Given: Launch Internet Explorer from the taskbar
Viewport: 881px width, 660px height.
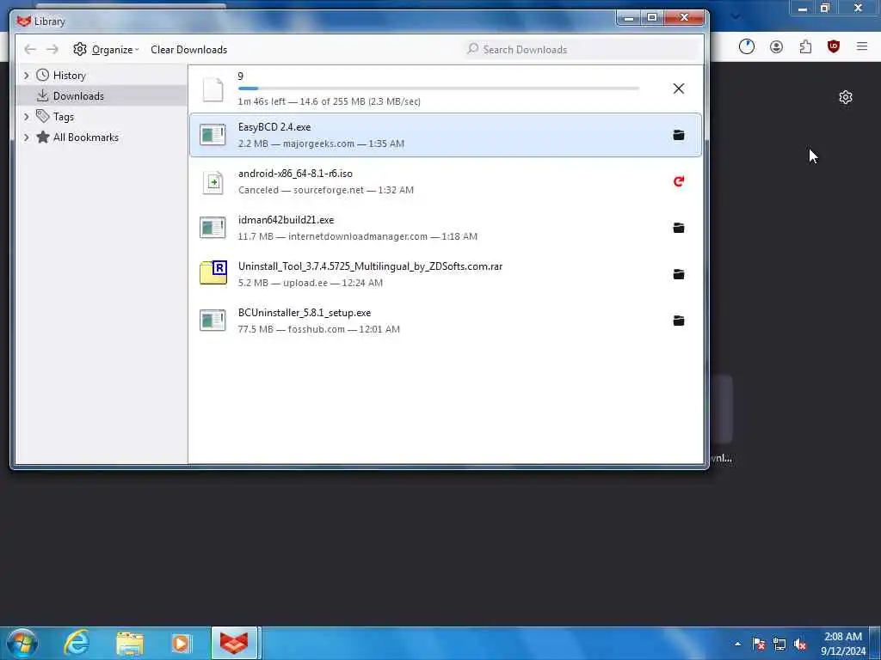Looking at the screenshot, I should [x=77, y=643].
